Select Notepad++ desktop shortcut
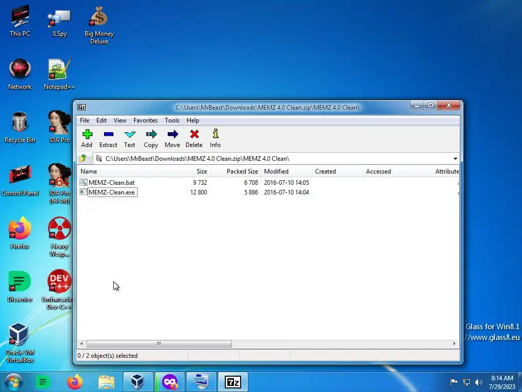The image size is (522, 392). [x=59, y=74]
